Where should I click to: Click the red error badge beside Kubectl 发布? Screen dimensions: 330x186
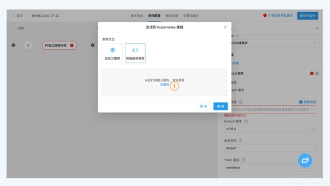tap(312, 73)
